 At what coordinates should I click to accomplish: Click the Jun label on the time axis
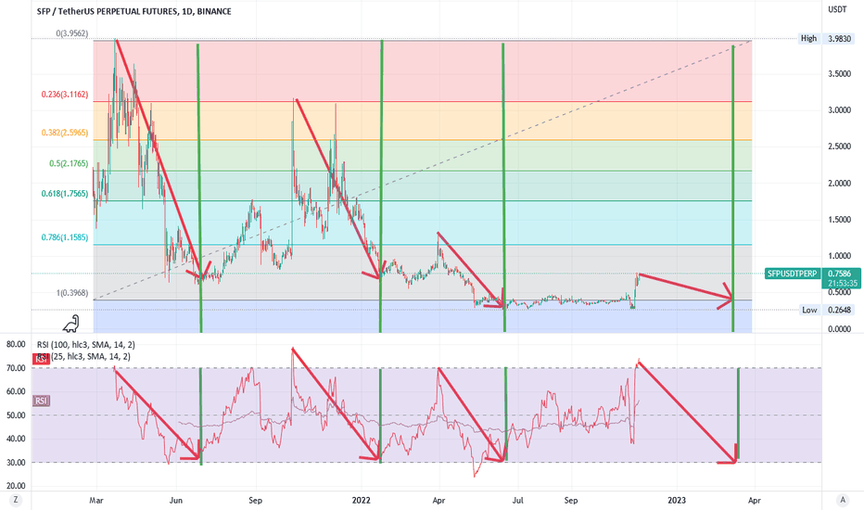click(x=176, y=500)
